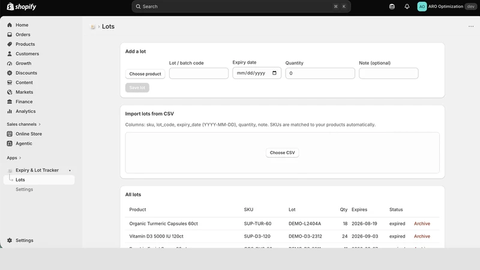Screen dimensions: 480x270
Task: Select the Discounts badge icon
Action: point(10,73)
